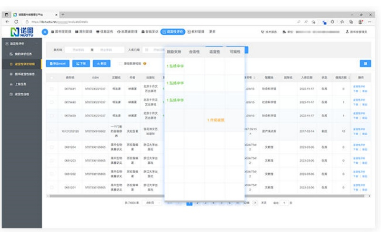Open the 志愿者管理 top menu

coord(127,32)
